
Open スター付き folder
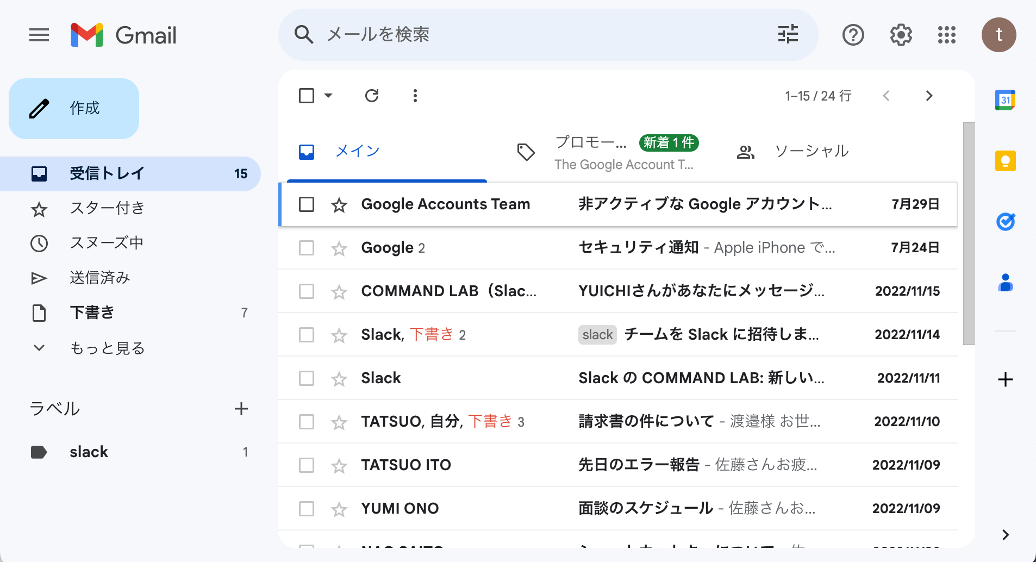(x=130, y=209)
